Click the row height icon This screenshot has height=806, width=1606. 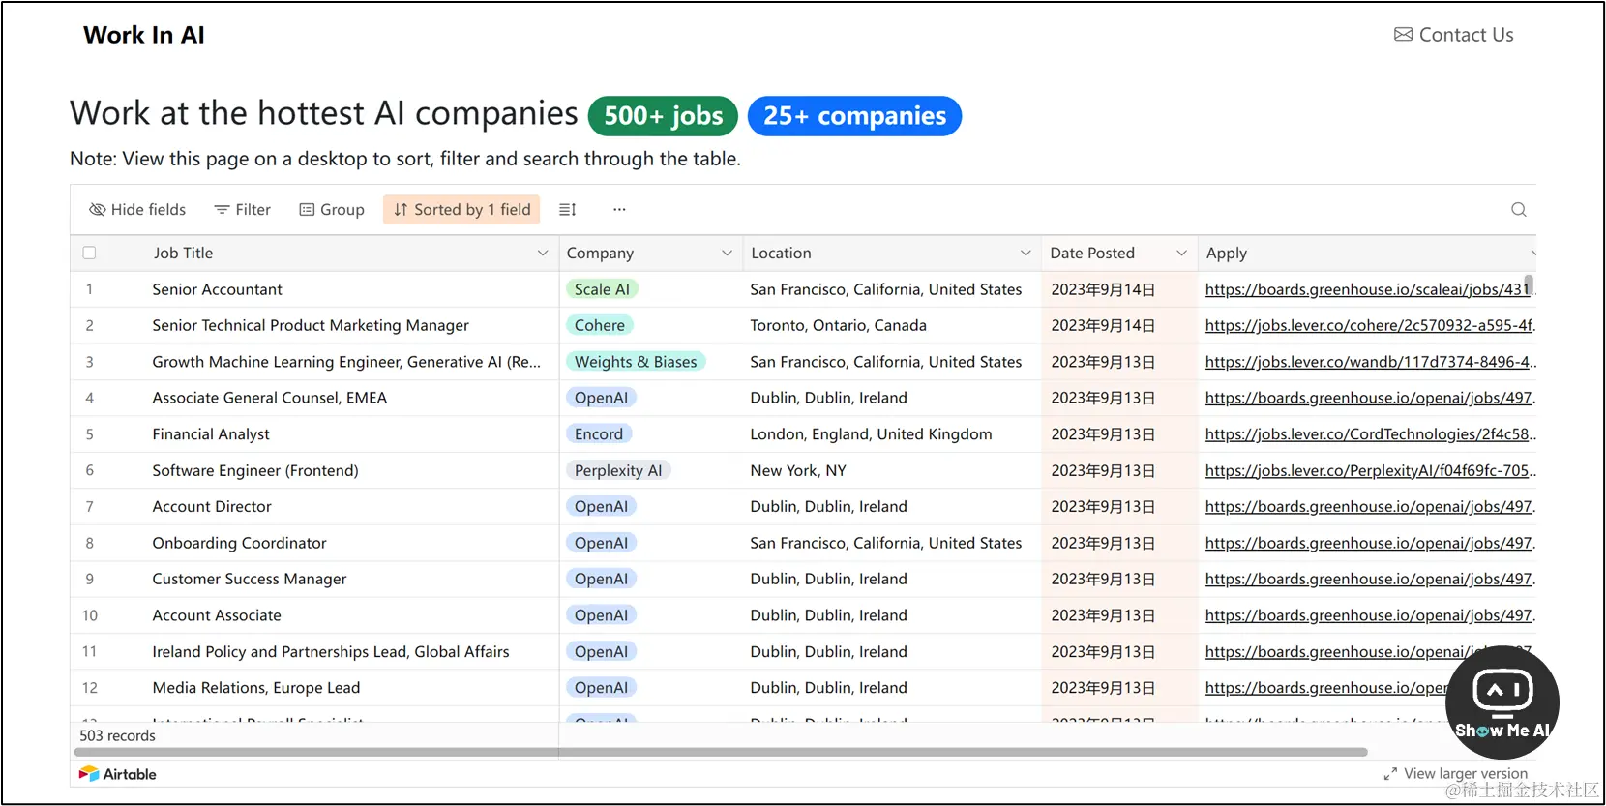coord(568,210)
